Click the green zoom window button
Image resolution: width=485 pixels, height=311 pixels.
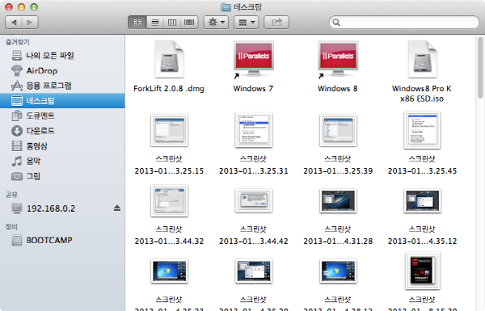coord(34,6)
